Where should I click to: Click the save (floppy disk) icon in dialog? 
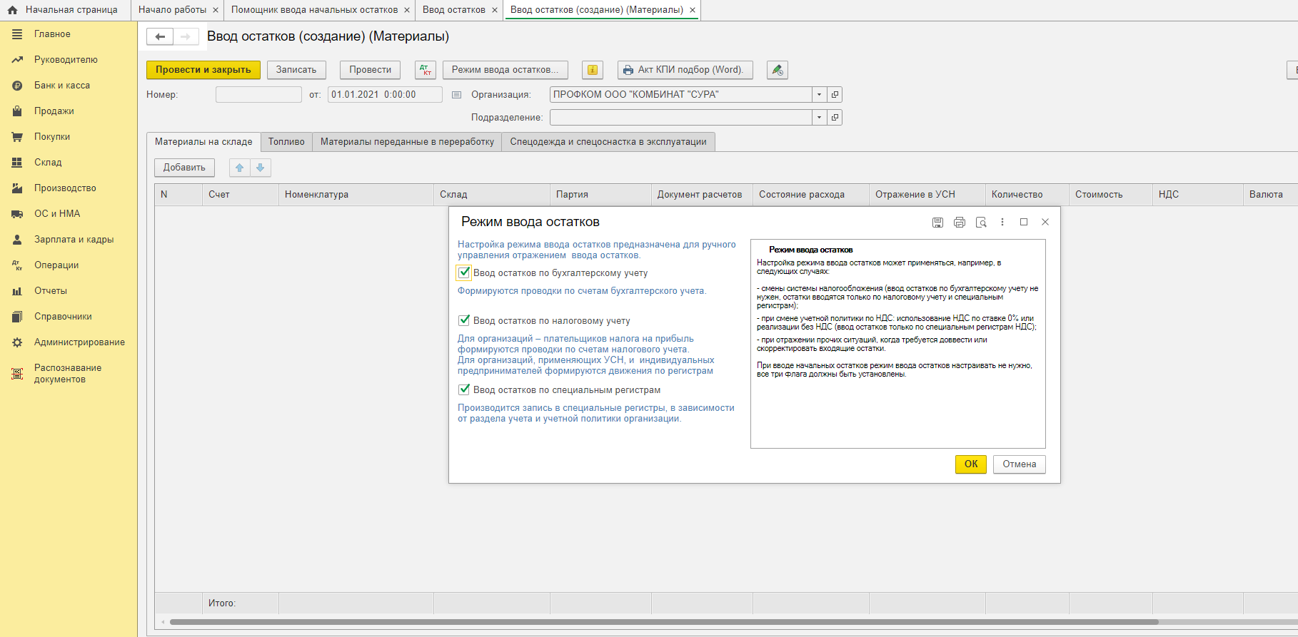click(x=937, y=223)
